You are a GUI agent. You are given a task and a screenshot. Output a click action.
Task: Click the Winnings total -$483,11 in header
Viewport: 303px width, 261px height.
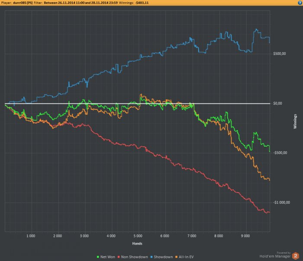coord(142,3)
